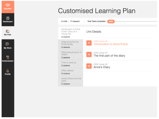
Task: Go to the Achievement trophy icon
Action: point(7,57)
